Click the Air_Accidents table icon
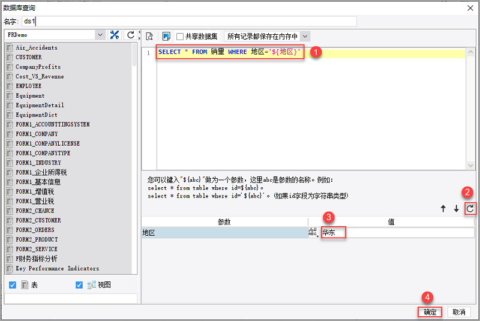The width and height of the screenshot is (480, 321). coord(10,47)
